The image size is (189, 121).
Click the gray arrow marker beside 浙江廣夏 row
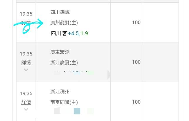point(109,75)
